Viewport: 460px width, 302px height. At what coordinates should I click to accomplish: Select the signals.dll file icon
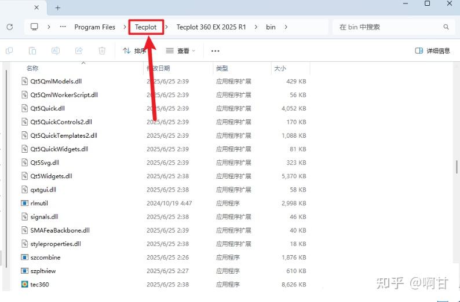tap(25, 217)
